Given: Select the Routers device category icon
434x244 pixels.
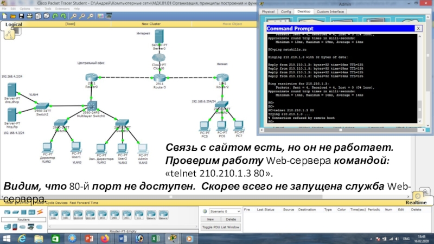Looking at the screenshot, I should tap(7, 212).
